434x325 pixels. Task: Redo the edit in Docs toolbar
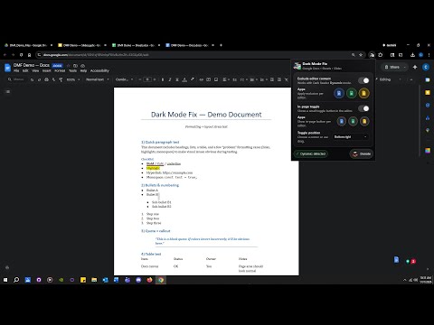(x=39, y=79)
